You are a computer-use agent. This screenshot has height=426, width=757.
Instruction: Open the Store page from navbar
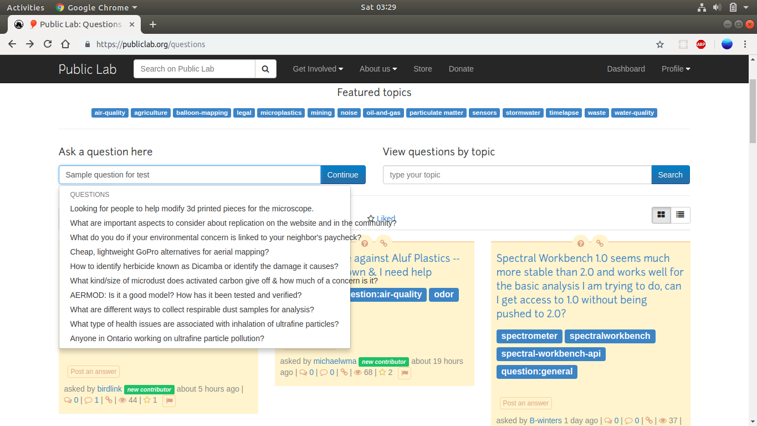coord(423,69)
